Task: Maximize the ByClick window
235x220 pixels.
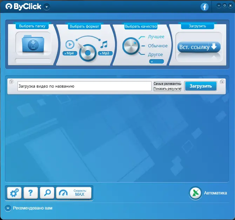Action: tap(224, 6)
